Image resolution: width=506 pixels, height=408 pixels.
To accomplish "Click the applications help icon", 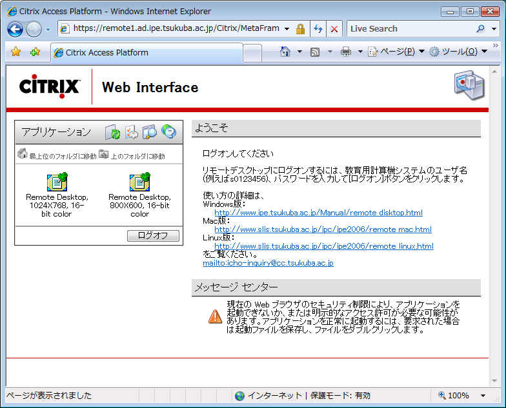I will [x=169, y=131].
